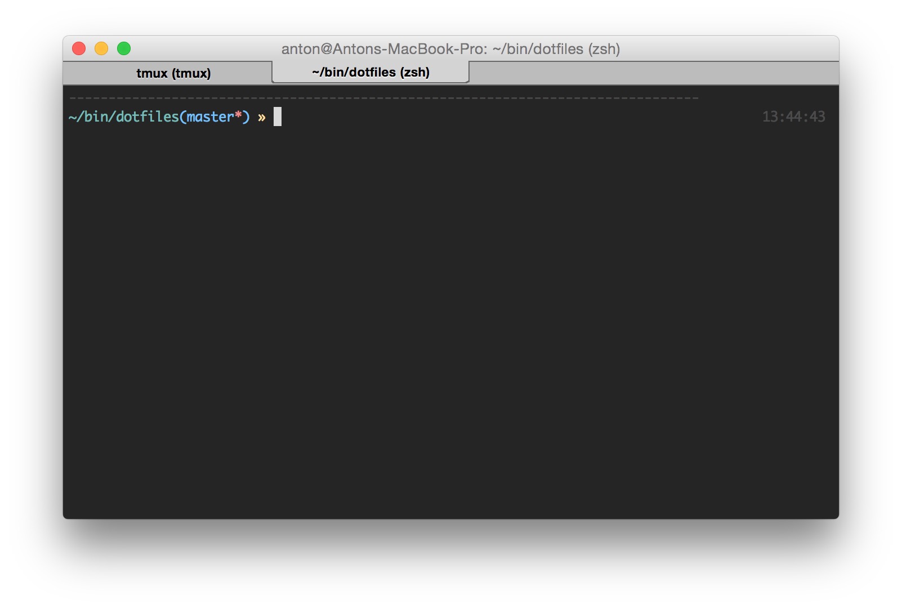The image size is (902, 609).
Task: Place focus on the block cursor
Action: [276, 116]
